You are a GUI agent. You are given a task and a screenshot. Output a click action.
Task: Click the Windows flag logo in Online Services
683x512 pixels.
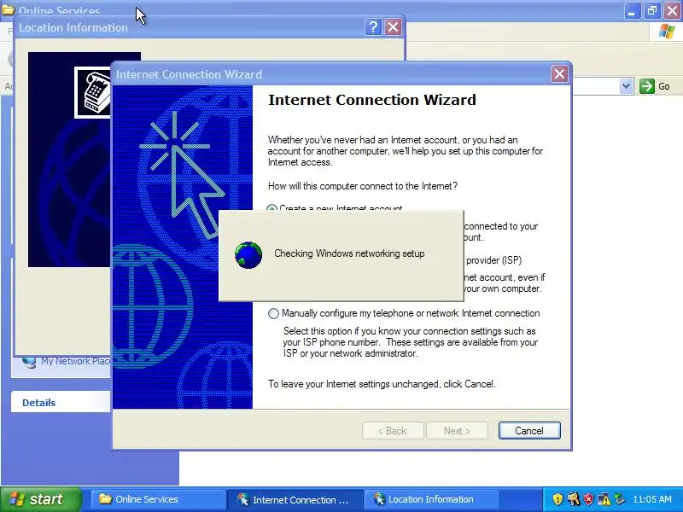click(x=667, y=31)
